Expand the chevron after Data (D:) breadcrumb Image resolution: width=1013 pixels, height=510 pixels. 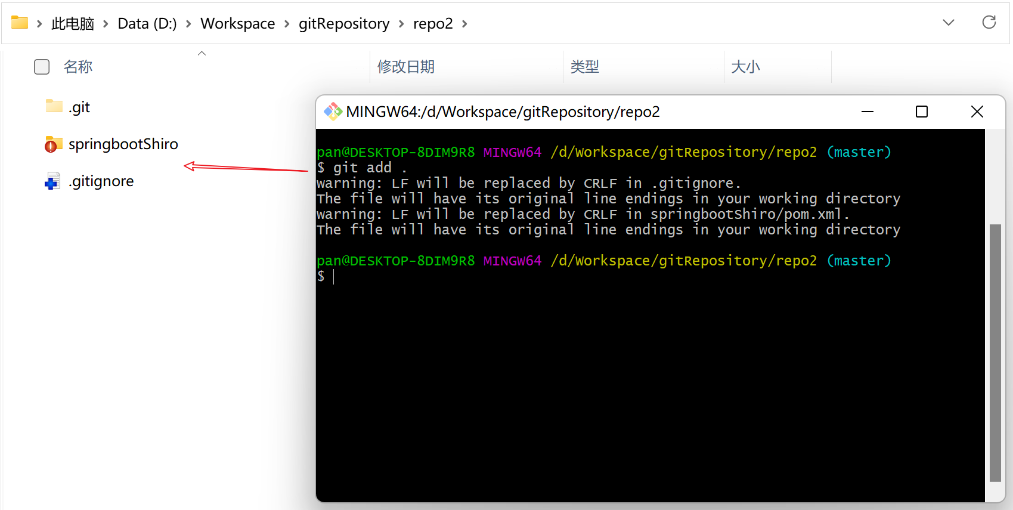[188, 24]
